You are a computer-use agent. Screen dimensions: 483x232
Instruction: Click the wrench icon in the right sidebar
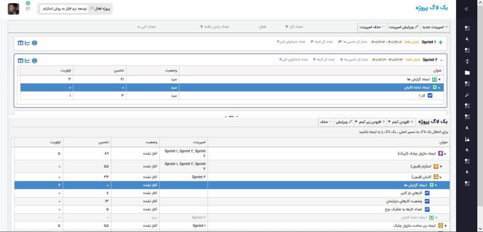point(467,95)
